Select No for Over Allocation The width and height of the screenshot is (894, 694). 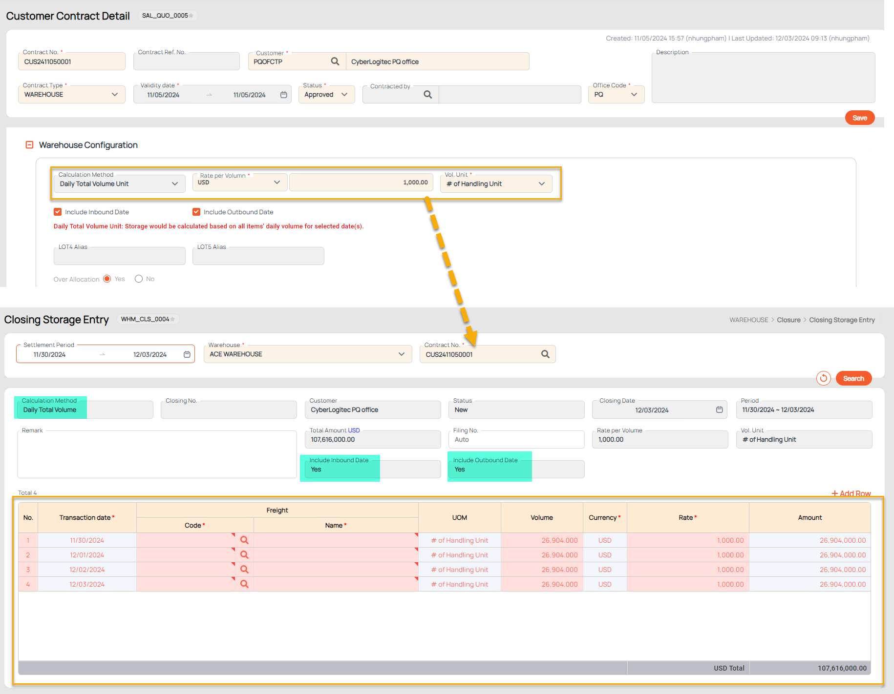click(x=139, y=279)
